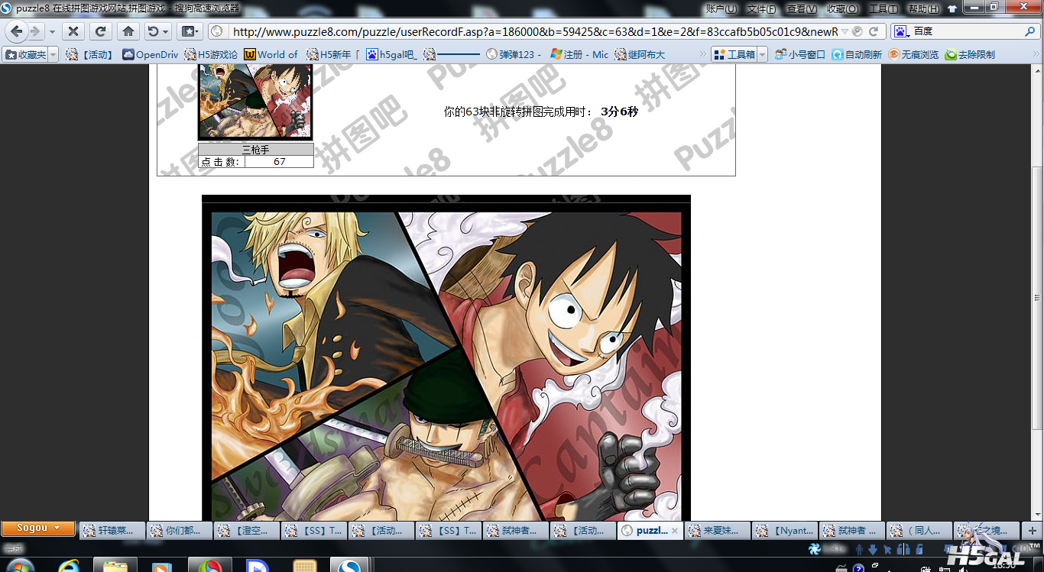Screen dimensions: 1044x572
Task: Click the vertical page scrollbar
Action: pyautogui.click(x=1037, y=298)
